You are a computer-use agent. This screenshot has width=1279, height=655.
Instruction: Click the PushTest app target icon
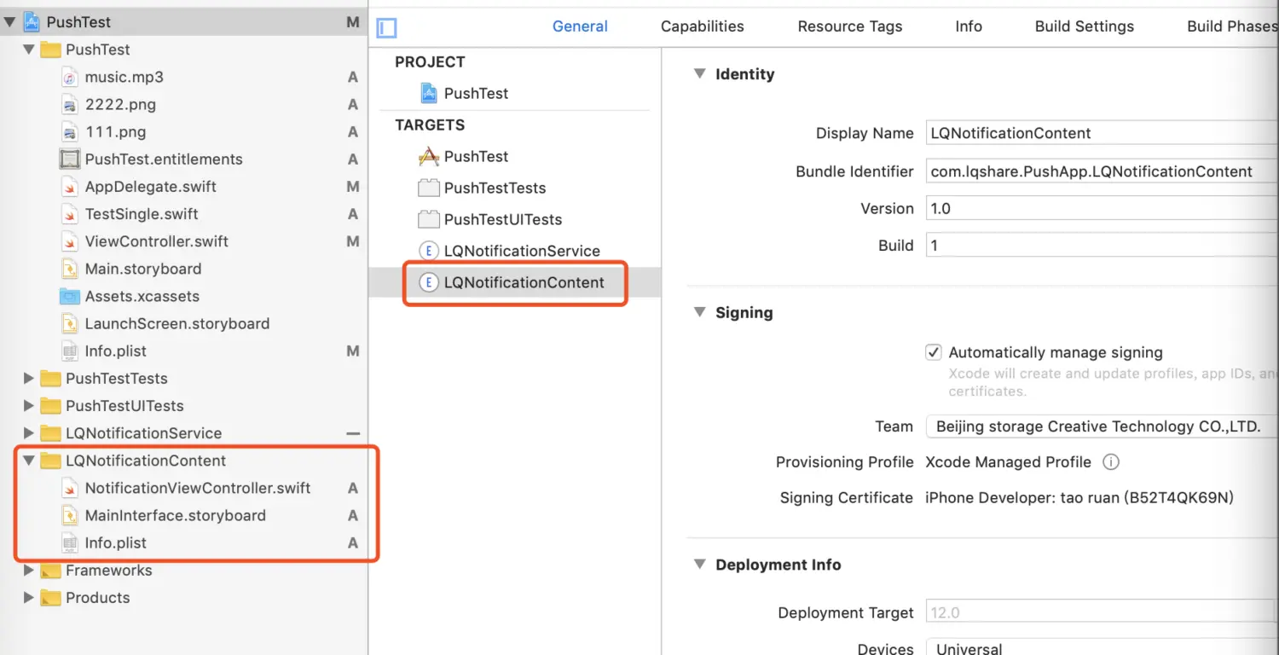pyautogui.click(x=428, y=156)
